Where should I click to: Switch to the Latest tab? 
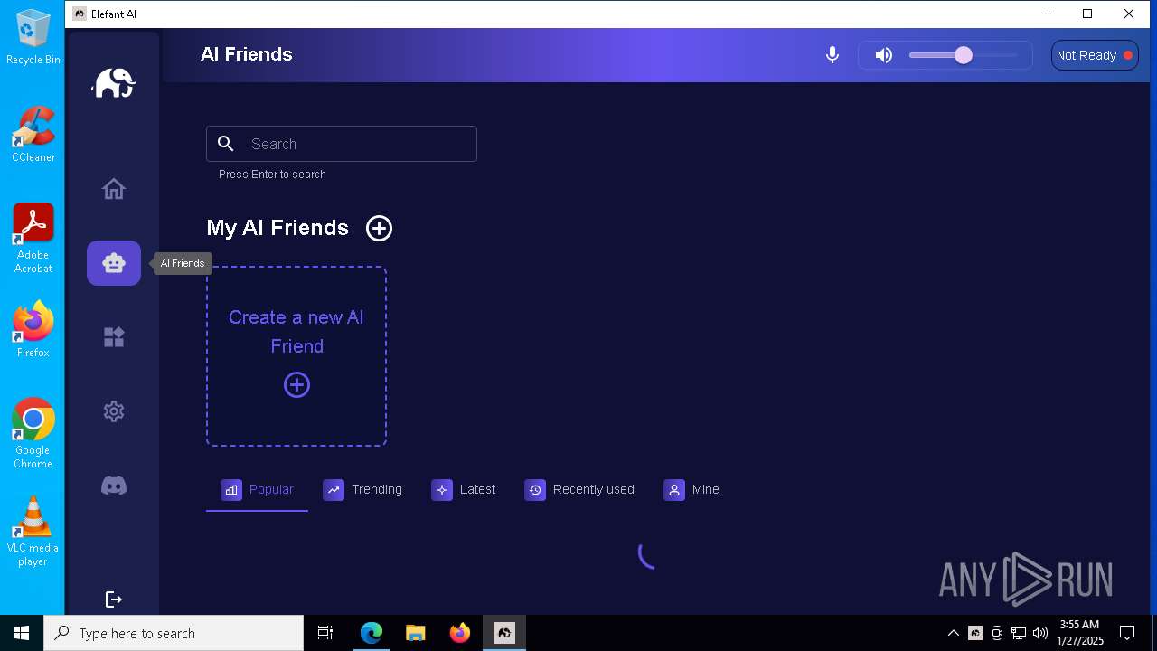464,489
